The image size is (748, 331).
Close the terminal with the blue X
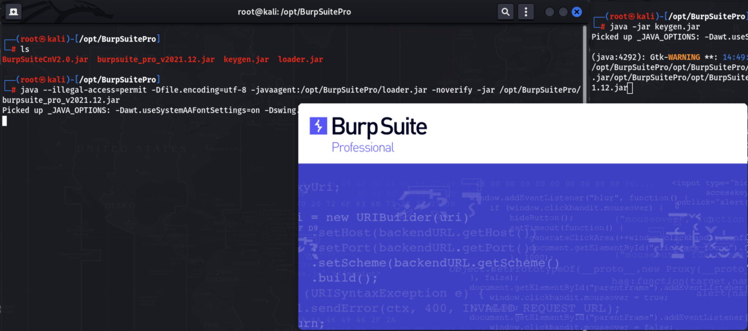(577, 12)
